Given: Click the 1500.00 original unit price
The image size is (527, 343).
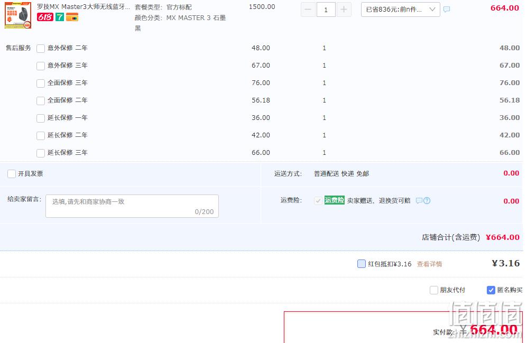Looking at the screenshot, I should [x=262, y=7].
